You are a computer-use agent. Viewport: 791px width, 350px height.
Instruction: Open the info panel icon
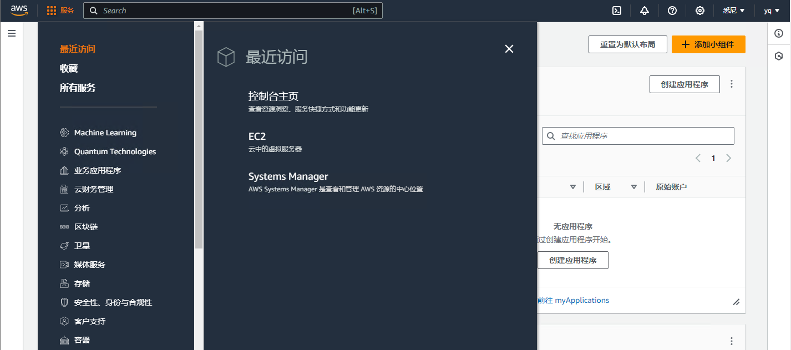click(x=779, y=34)
